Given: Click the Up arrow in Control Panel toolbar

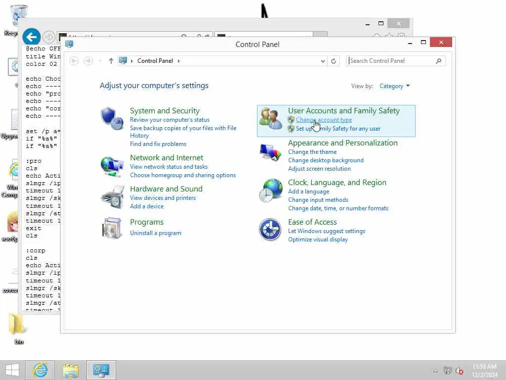Looking at the screenshot, I should click(x=111, y=61).
